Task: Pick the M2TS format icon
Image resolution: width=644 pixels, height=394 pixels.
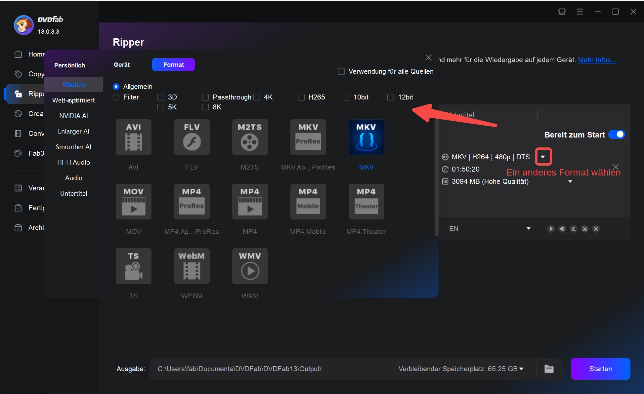Action: [x=250, y=137]
